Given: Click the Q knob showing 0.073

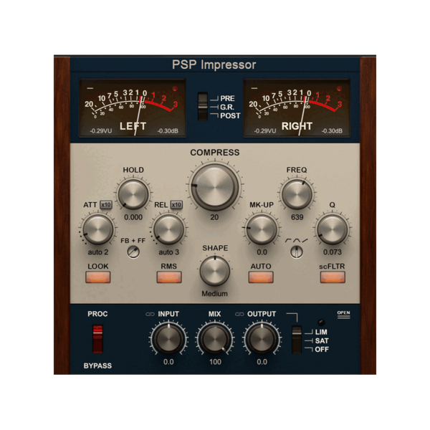Looking at the screenshot, I should [x=332, y=229].
